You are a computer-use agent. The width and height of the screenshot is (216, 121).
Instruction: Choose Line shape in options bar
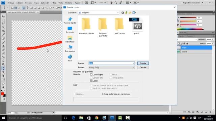click(x=47, y=8)
